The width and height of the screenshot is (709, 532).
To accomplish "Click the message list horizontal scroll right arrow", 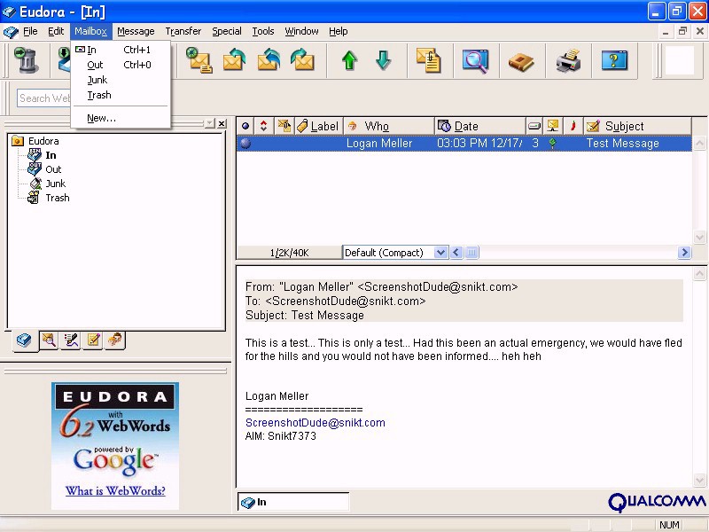I will 684,253.
